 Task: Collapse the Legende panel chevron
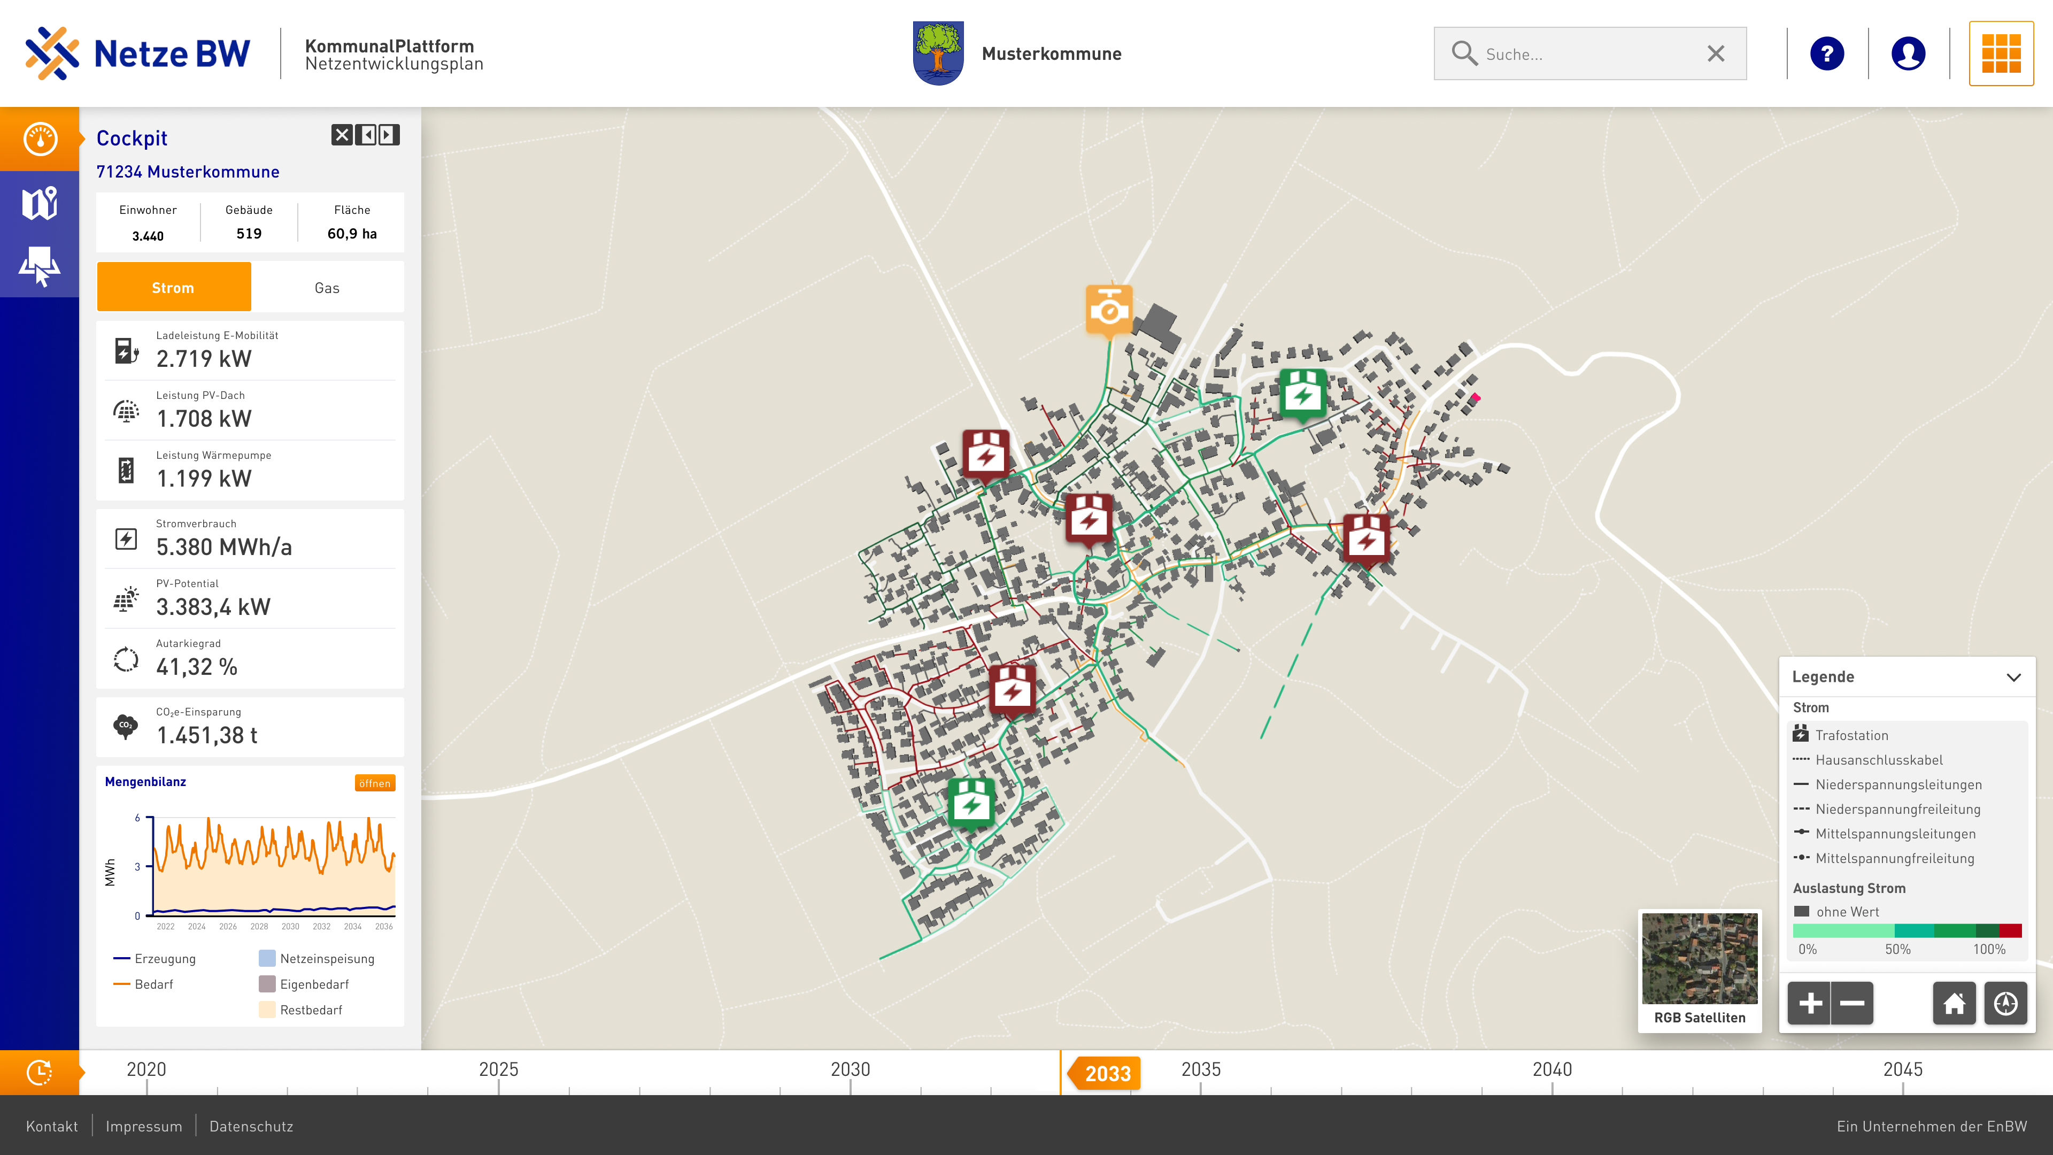2013,677
